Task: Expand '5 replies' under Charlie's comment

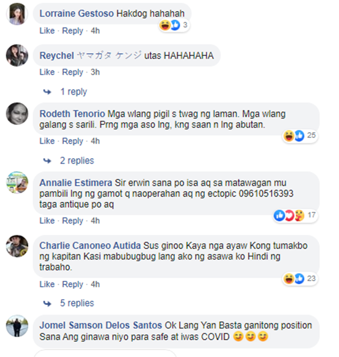Action: (77, 303)
